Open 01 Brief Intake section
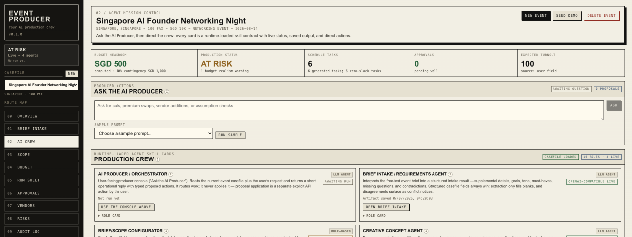Image resolution: width=632 pixels, height=237 pixels. 41,129
